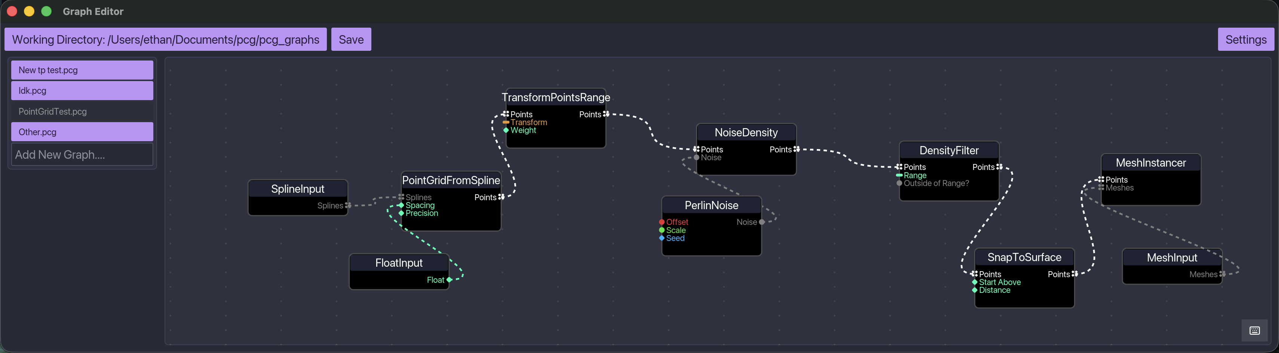Select the SplineInput node title
This screenshot has height=353, width=1279.
click(298, 189)
